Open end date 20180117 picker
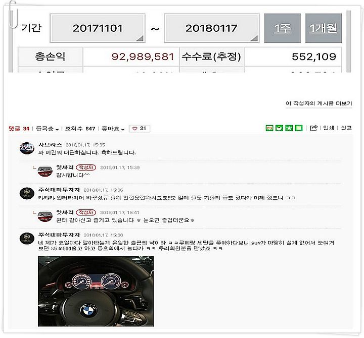 pos(211,28)
